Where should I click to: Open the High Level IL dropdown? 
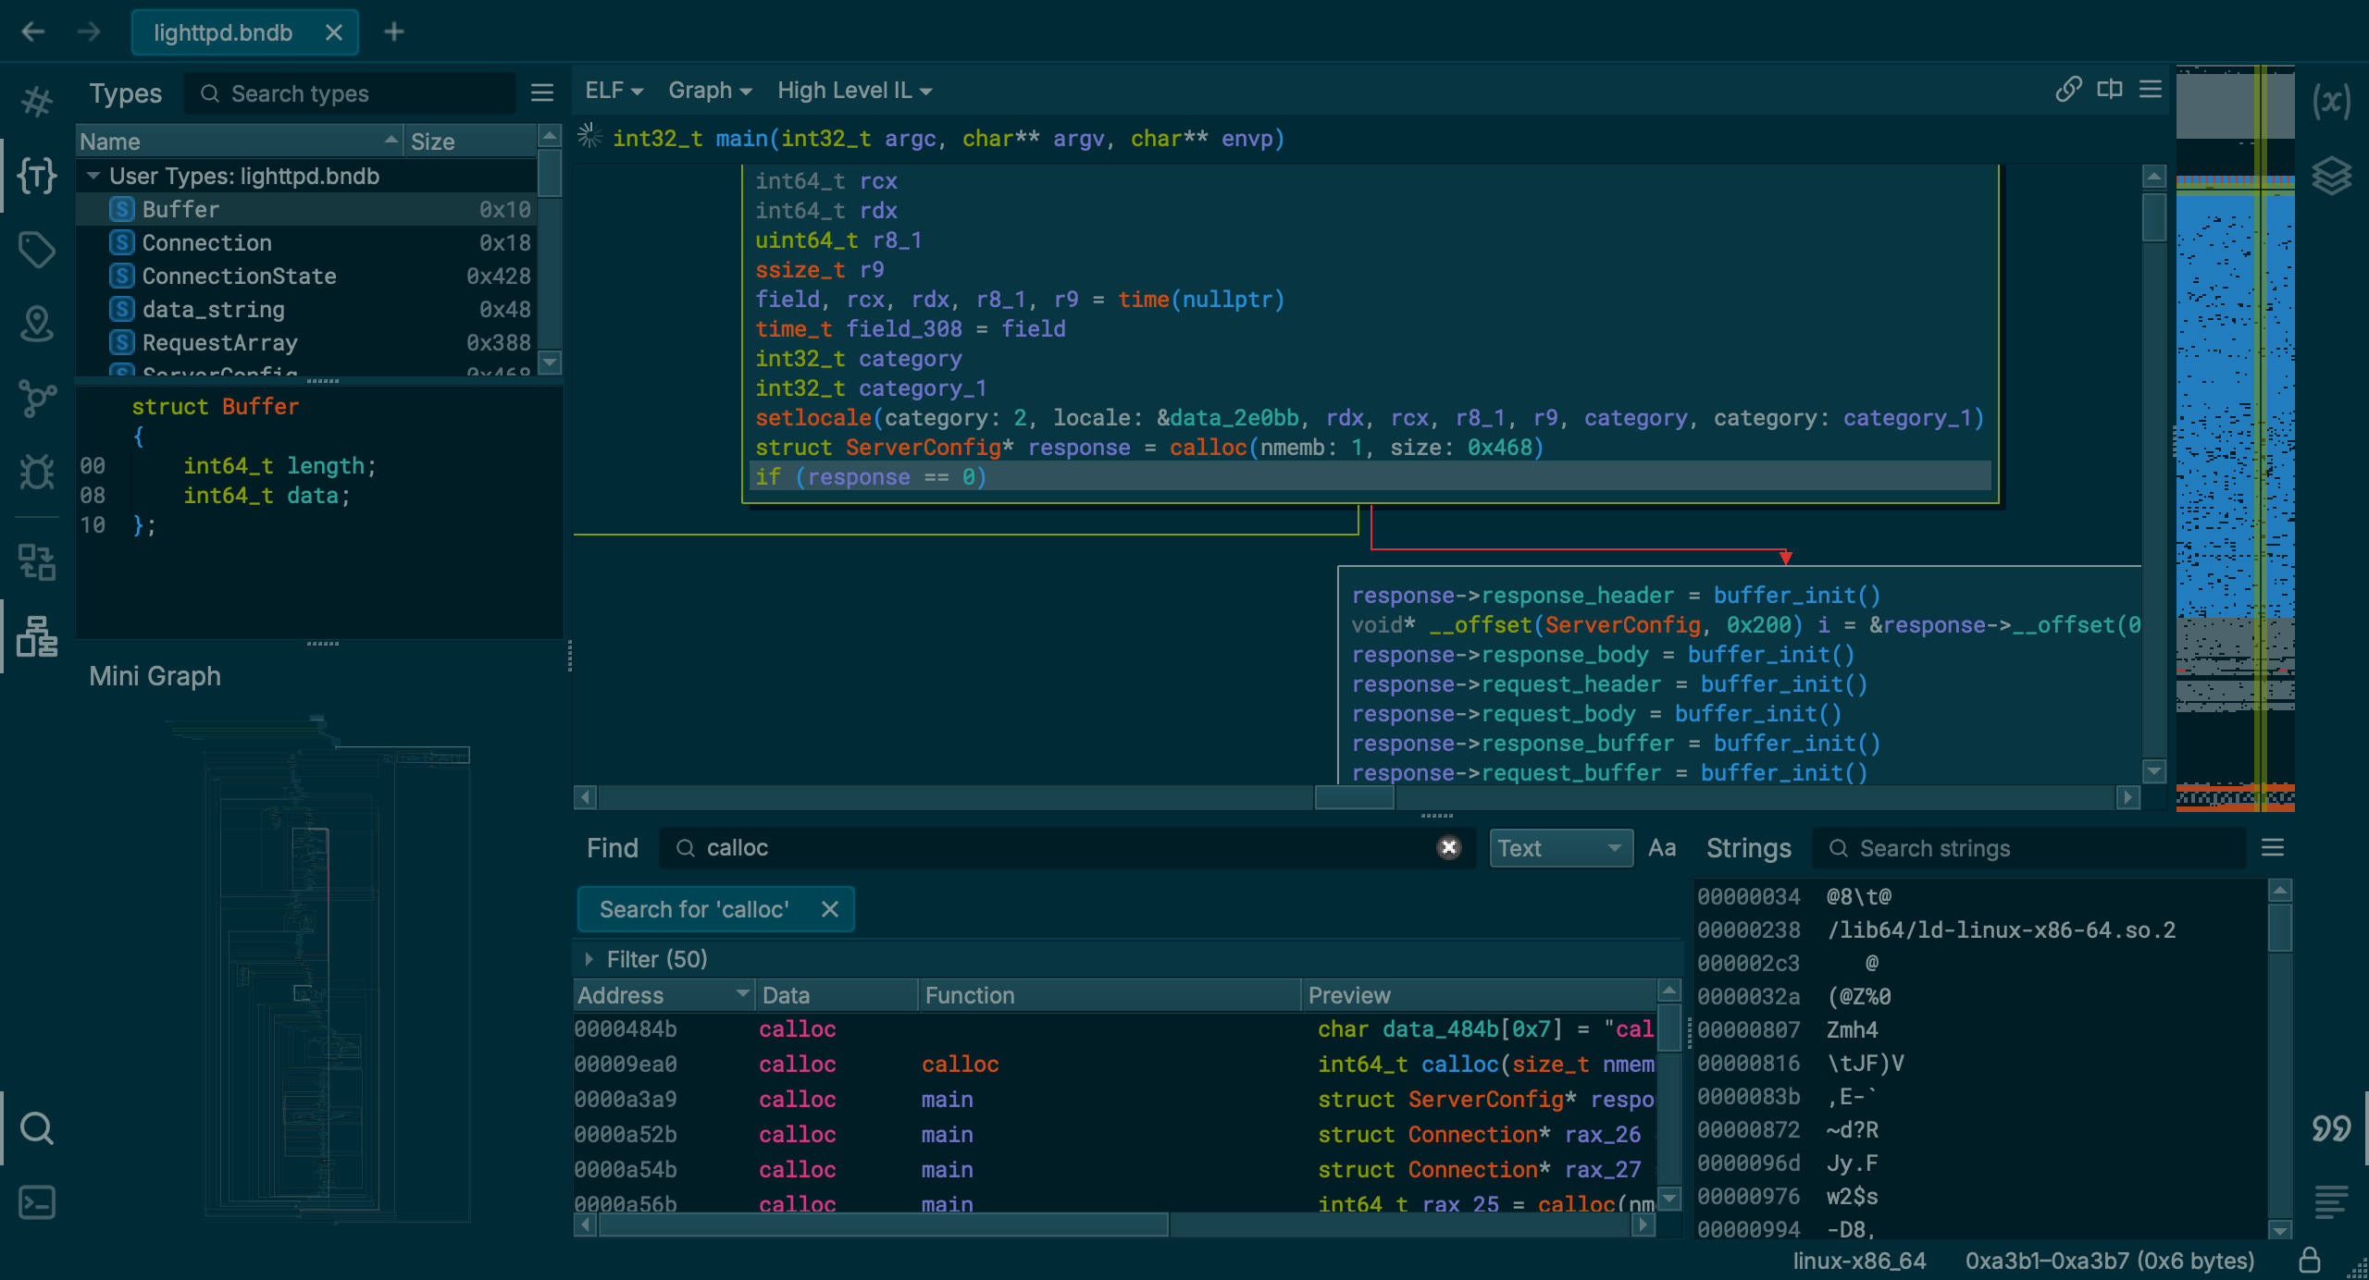853,91
